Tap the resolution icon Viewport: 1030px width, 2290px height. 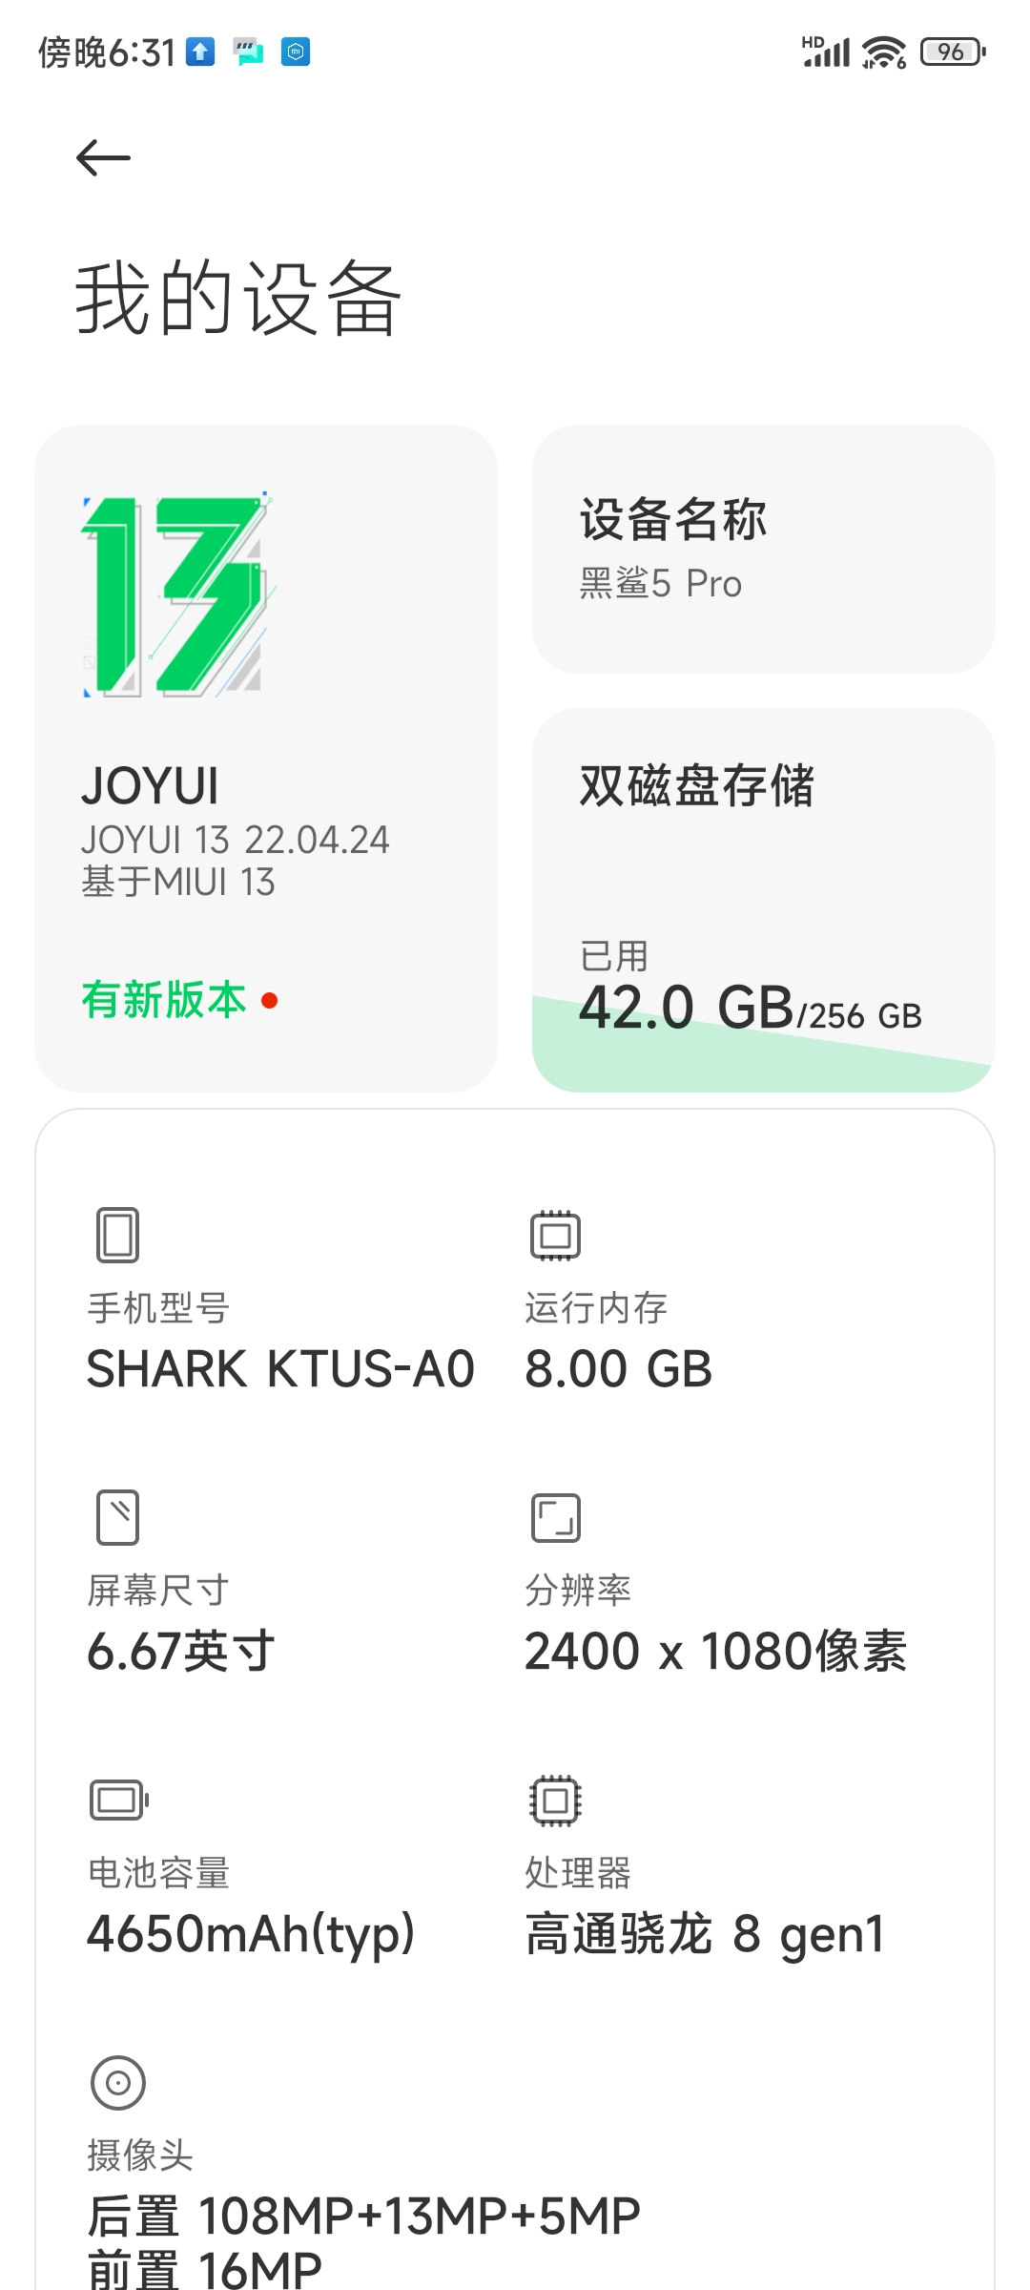coord(556,1518)
